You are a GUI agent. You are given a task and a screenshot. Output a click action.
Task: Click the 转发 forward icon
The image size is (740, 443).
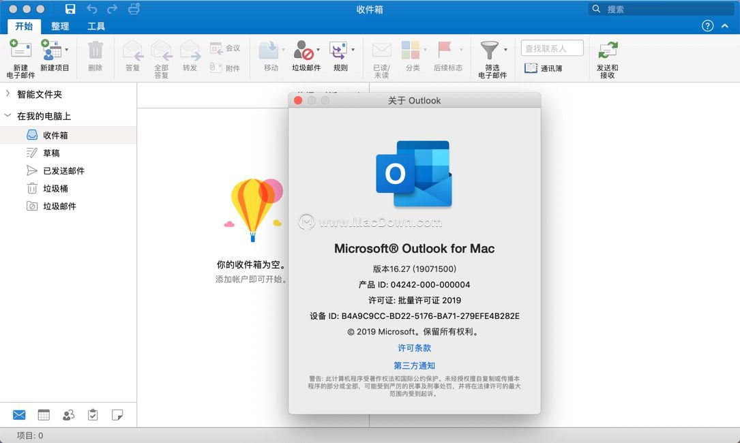[190, 50]
